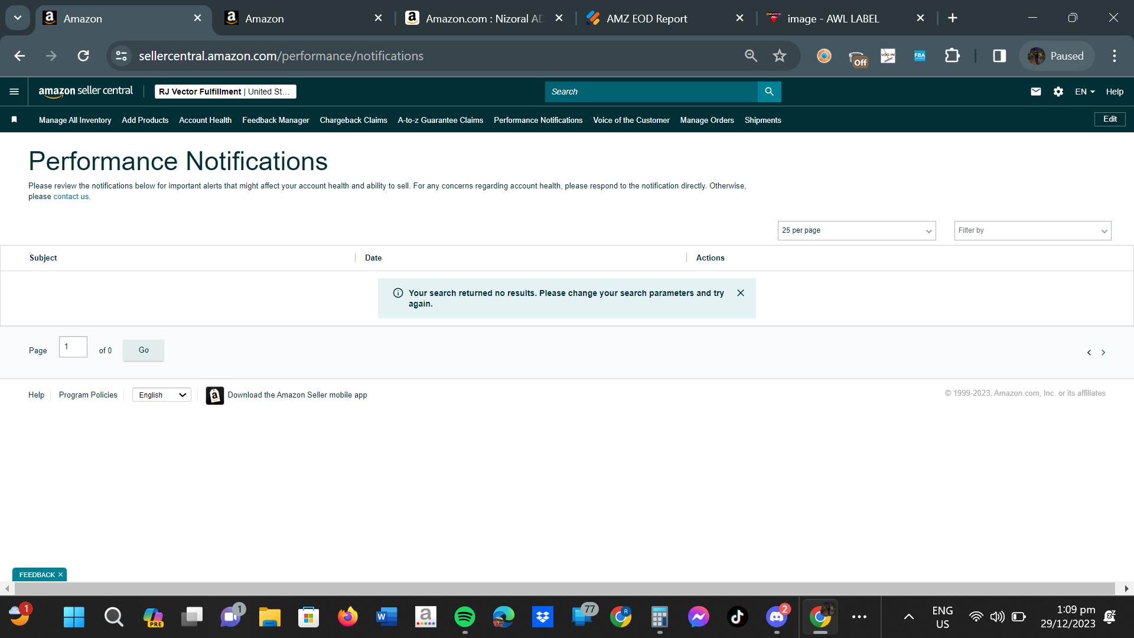Screen dimensions: 1134x638
Task: Click the Go button
Action: [x=144, y=350]
